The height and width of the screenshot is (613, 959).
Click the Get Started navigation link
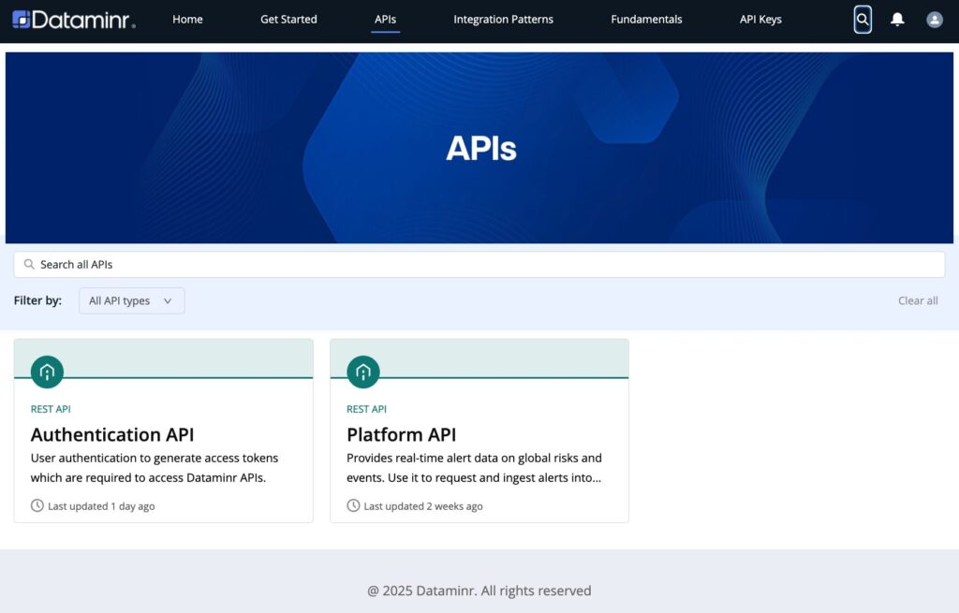(288, 19)
